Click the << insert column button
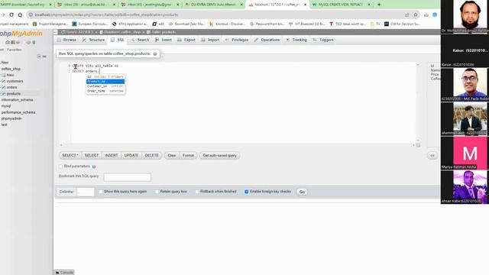 point(432,155)
